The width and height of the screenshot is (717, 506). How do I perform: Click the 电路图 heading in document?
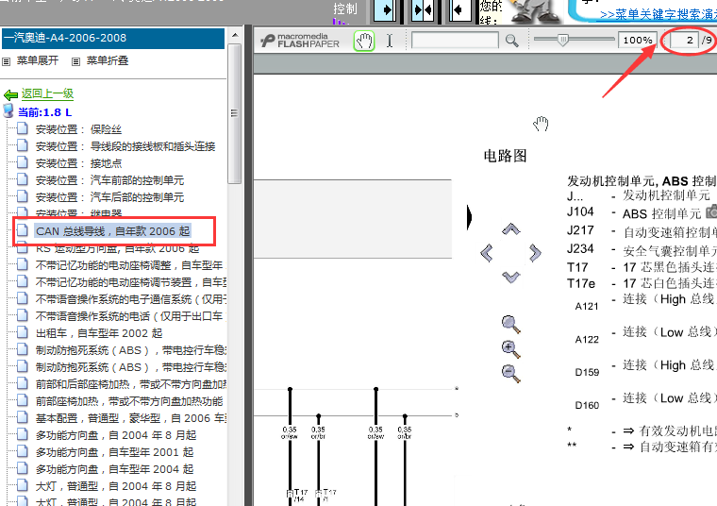pos(505,156)
